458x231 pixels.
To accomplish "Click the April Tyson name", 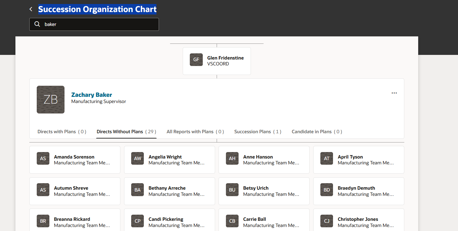I will [350, 157].
